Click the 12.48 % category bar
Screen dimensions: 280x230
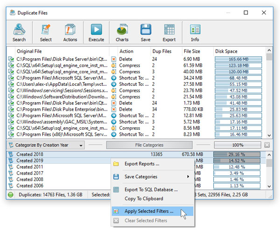point(237,167)
